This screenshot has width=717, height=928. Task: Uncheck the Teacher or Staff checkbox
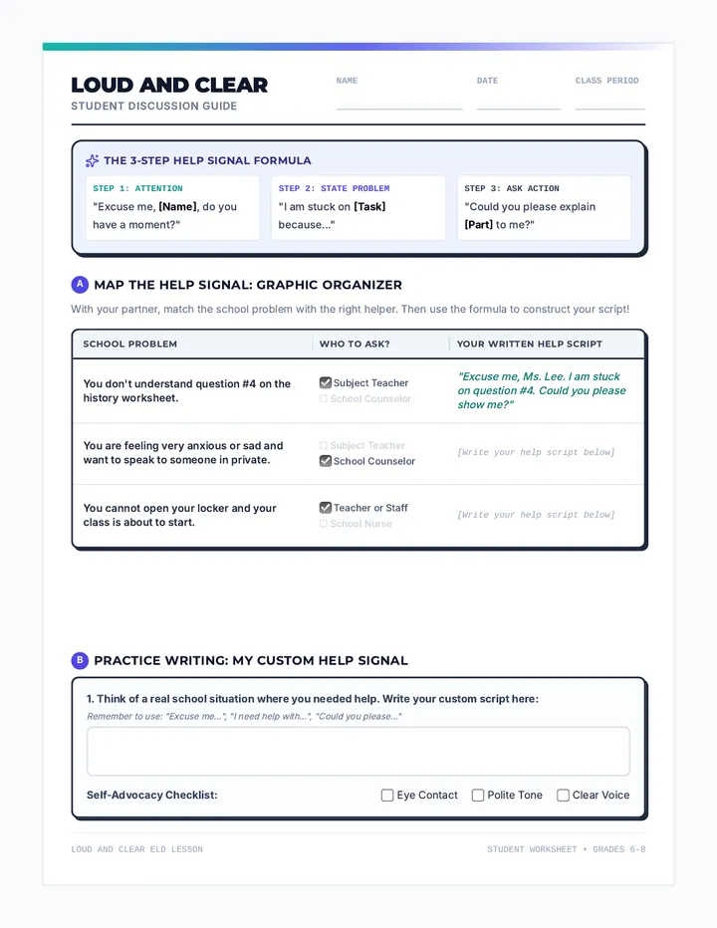click(325, 508)
